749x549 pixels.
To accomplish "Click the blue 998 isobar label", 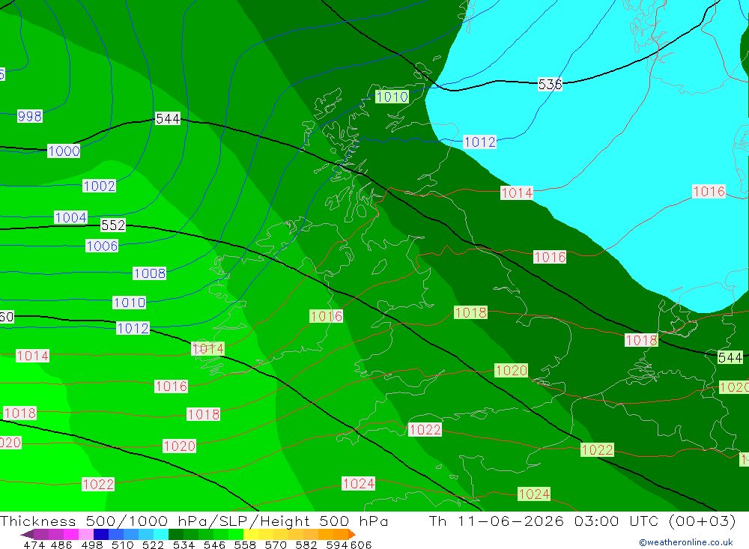I will click(x=30, y=116).
